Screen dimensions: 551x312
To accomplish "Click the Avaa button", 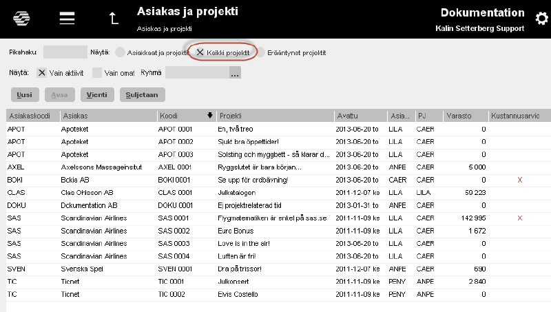I will pos(59,95).
